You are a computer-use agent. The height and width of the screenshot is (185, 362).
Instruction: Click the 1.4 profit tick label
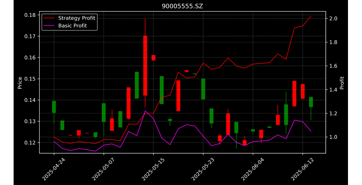click(334, 90)
